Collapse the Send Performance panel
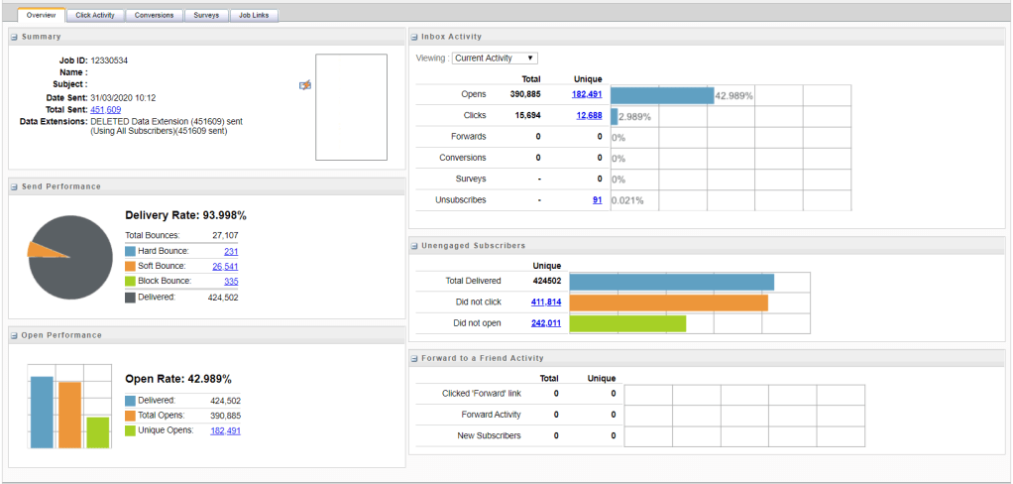The height and width of the screenshot is (484, 1013). (x=15, y=186)
